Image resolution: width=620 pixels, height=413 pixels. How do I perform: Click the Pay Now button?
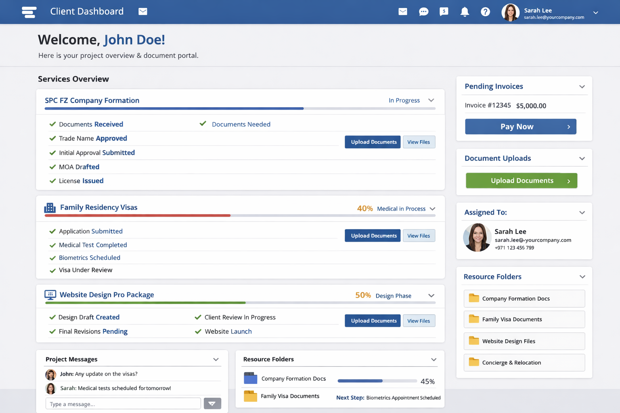[x=520, y=126]
